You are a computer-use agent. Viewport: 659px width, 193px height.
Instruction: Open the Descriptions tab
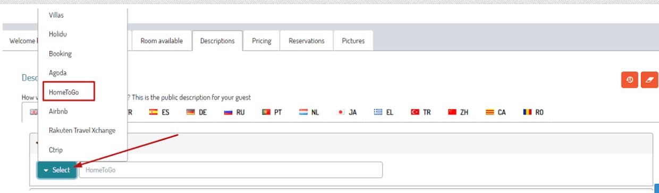click(x=217, y=41)
